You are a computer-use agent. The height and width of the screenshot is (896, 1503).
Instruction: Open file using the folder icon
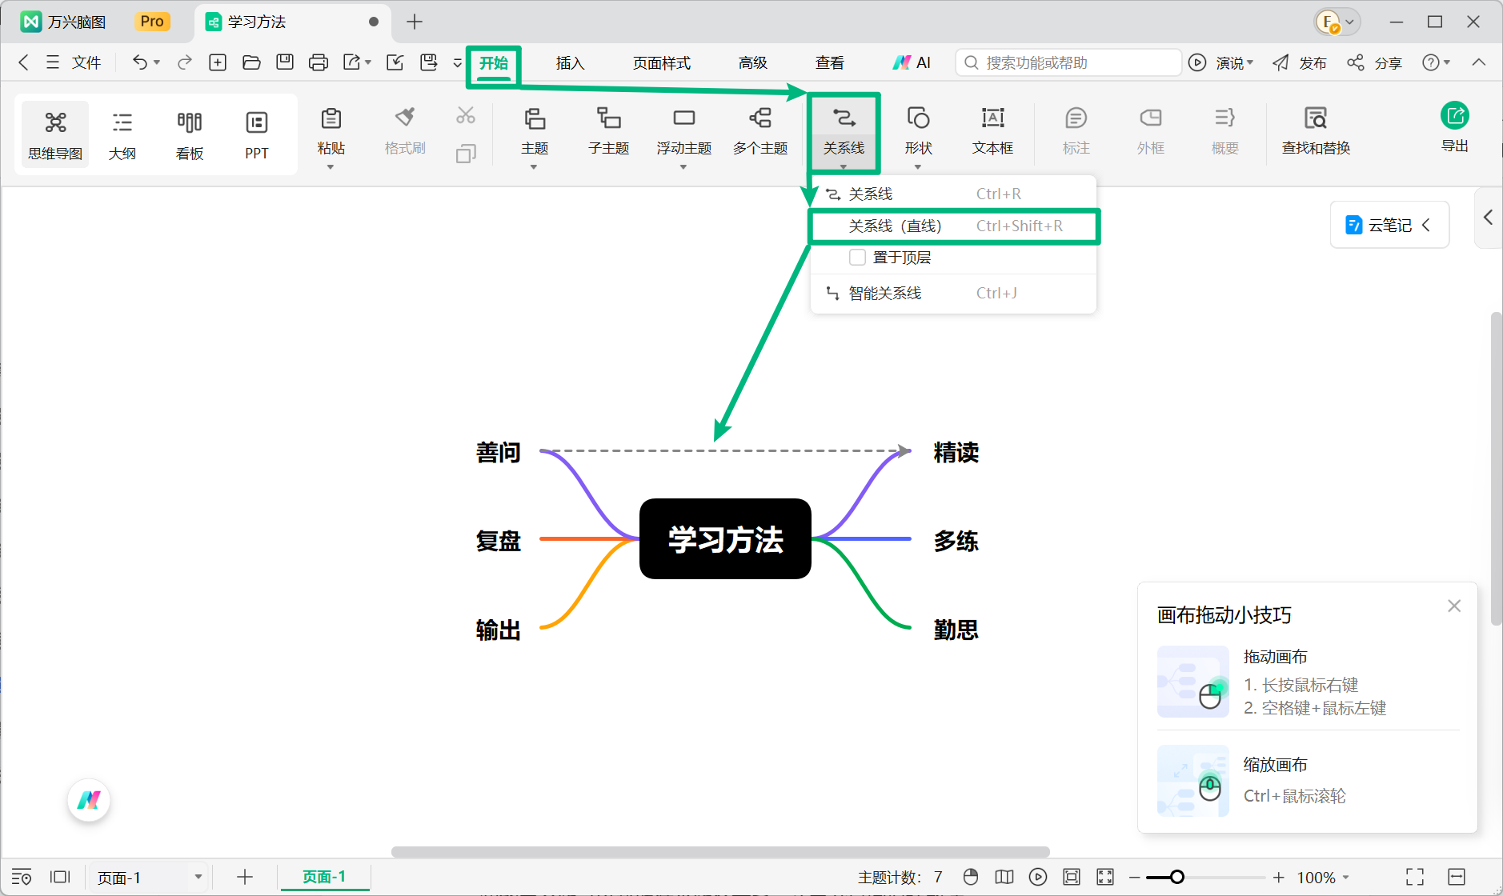pos(251,62)
